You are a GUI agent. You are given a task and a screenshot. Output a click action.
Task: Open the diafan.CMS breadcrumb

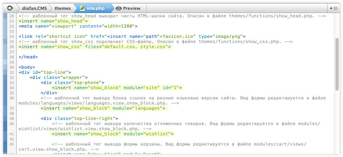click(x=34, y=9)
